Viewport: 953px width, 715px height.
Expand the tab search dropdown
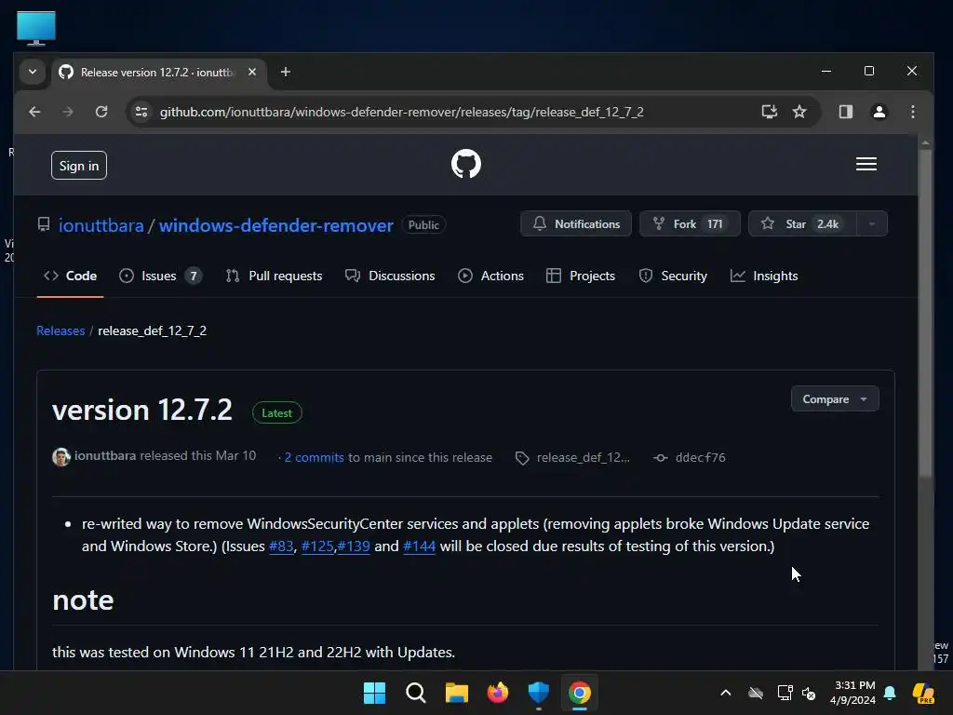[33, 72]
